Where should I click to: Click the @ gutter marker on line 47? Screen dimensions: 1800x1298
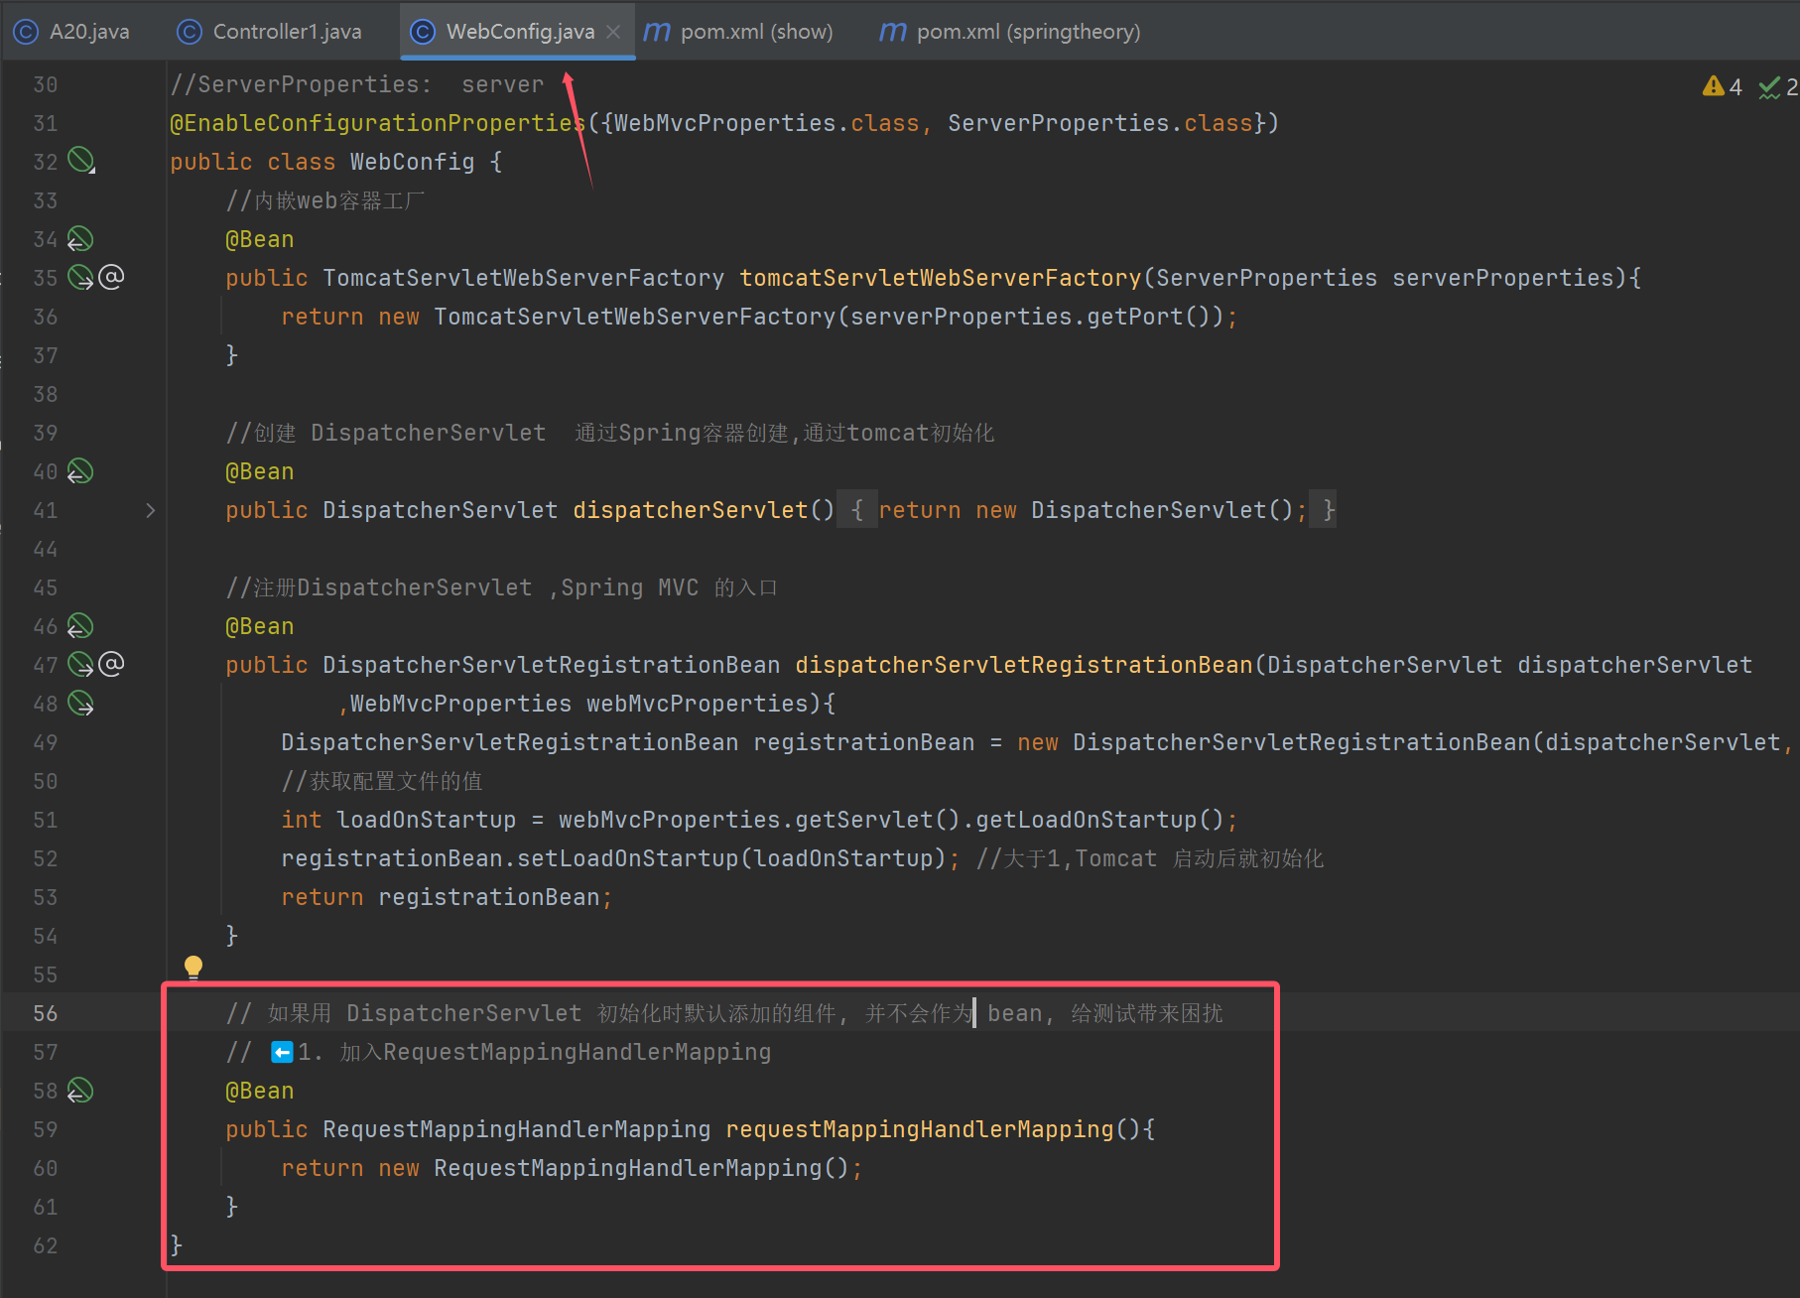[x=111, y=663]
